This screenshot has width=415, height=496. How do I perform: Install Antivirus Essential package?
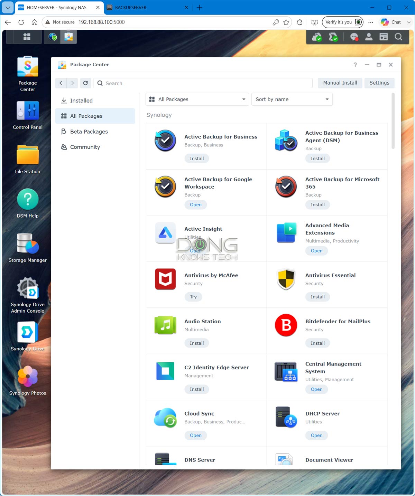click(x=317, y=297)
